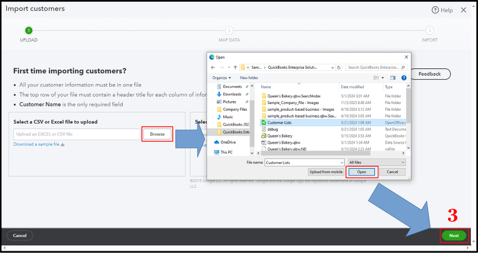Go back with the dialog's left arrow
Viewport: 478px width, 253px height.
click(x=213, y=67)
